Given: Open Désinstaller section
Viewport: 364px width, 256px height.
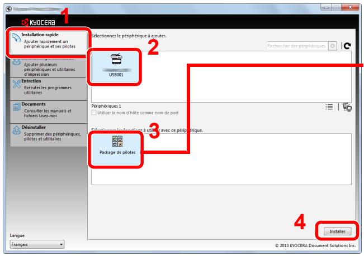Looking at the screenshot, I should pos(49,135).
